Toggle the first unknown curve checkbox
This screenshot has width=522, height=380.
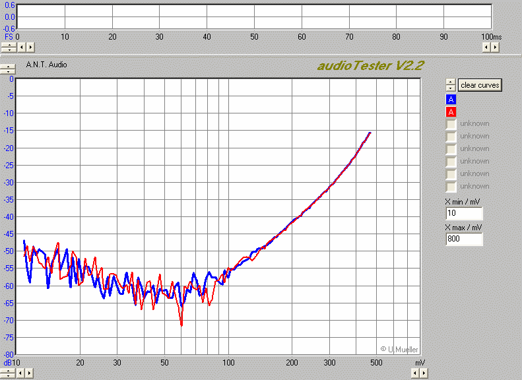(x=451, y=124)
